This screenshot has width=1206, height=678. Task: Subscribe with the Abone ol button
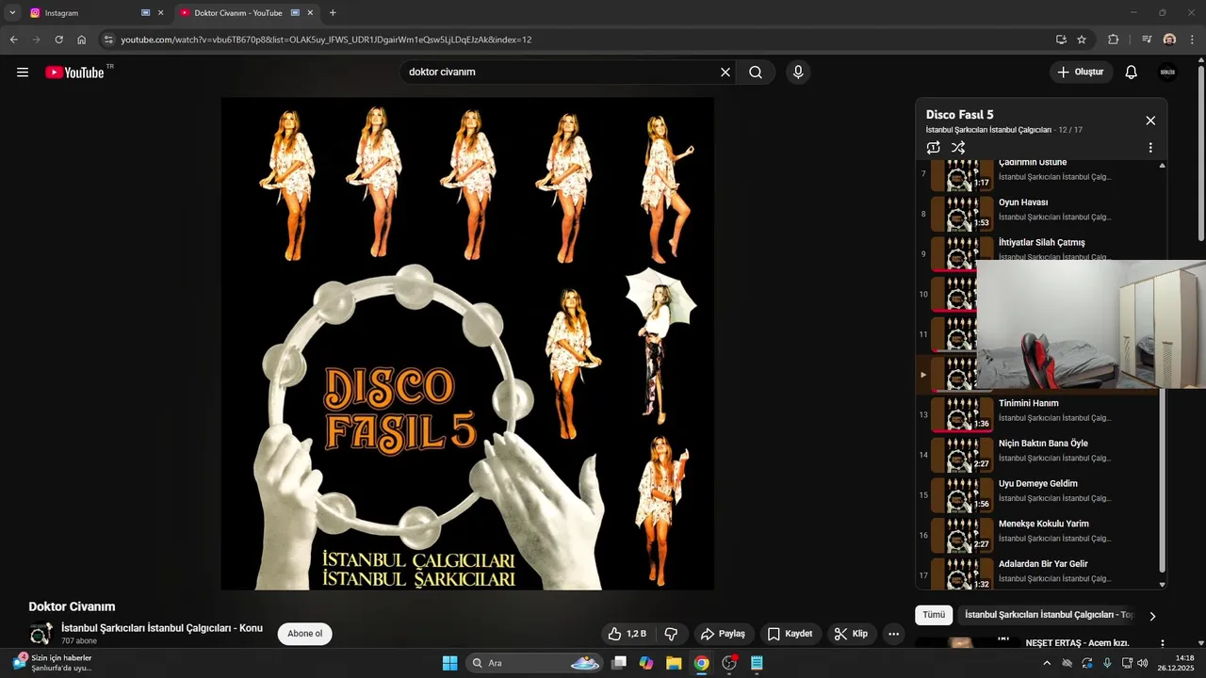click(305, 634)
